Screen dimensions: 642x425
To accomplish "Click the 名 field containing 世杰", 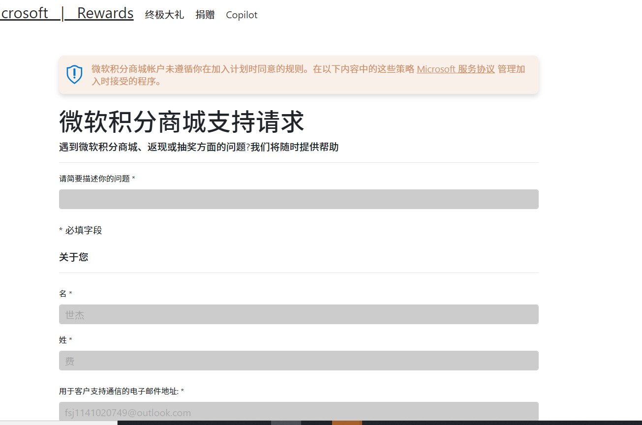I will click(x=299, y=314).
